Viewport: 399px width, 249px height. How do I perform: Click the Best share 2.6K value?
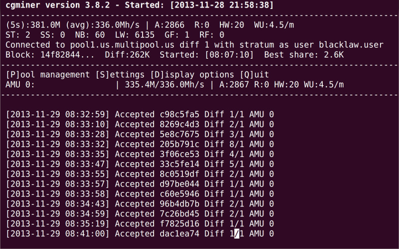tap(304, 55)
